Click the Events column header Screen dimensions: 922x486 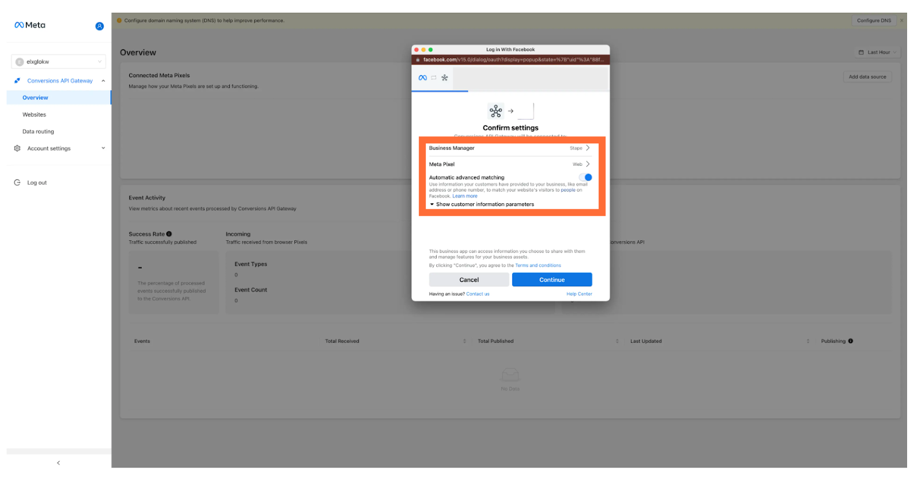142,341
